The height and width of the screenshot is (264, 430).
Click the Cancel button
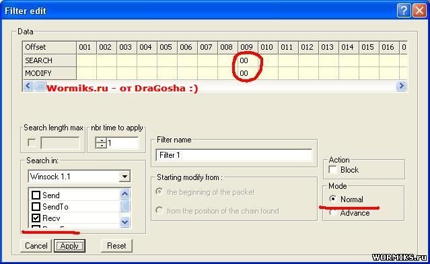pyautogui.click(x=36, y=246)
